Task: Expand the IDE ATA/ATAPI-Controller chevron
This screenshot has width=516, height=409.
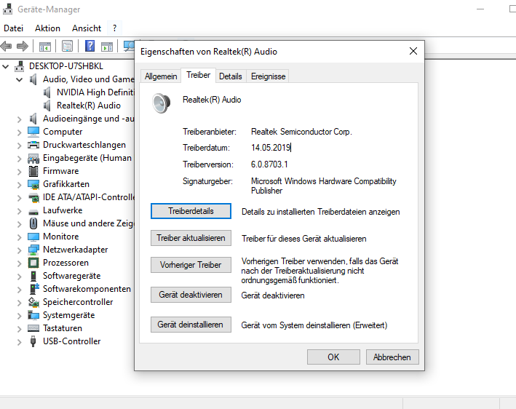Action: (20, 198)
